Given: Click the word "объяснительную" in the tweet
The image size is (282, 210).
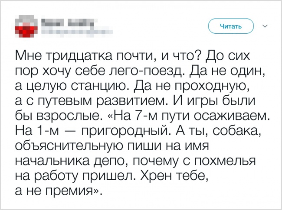Looking at the screenshot, I should (69, 146).
